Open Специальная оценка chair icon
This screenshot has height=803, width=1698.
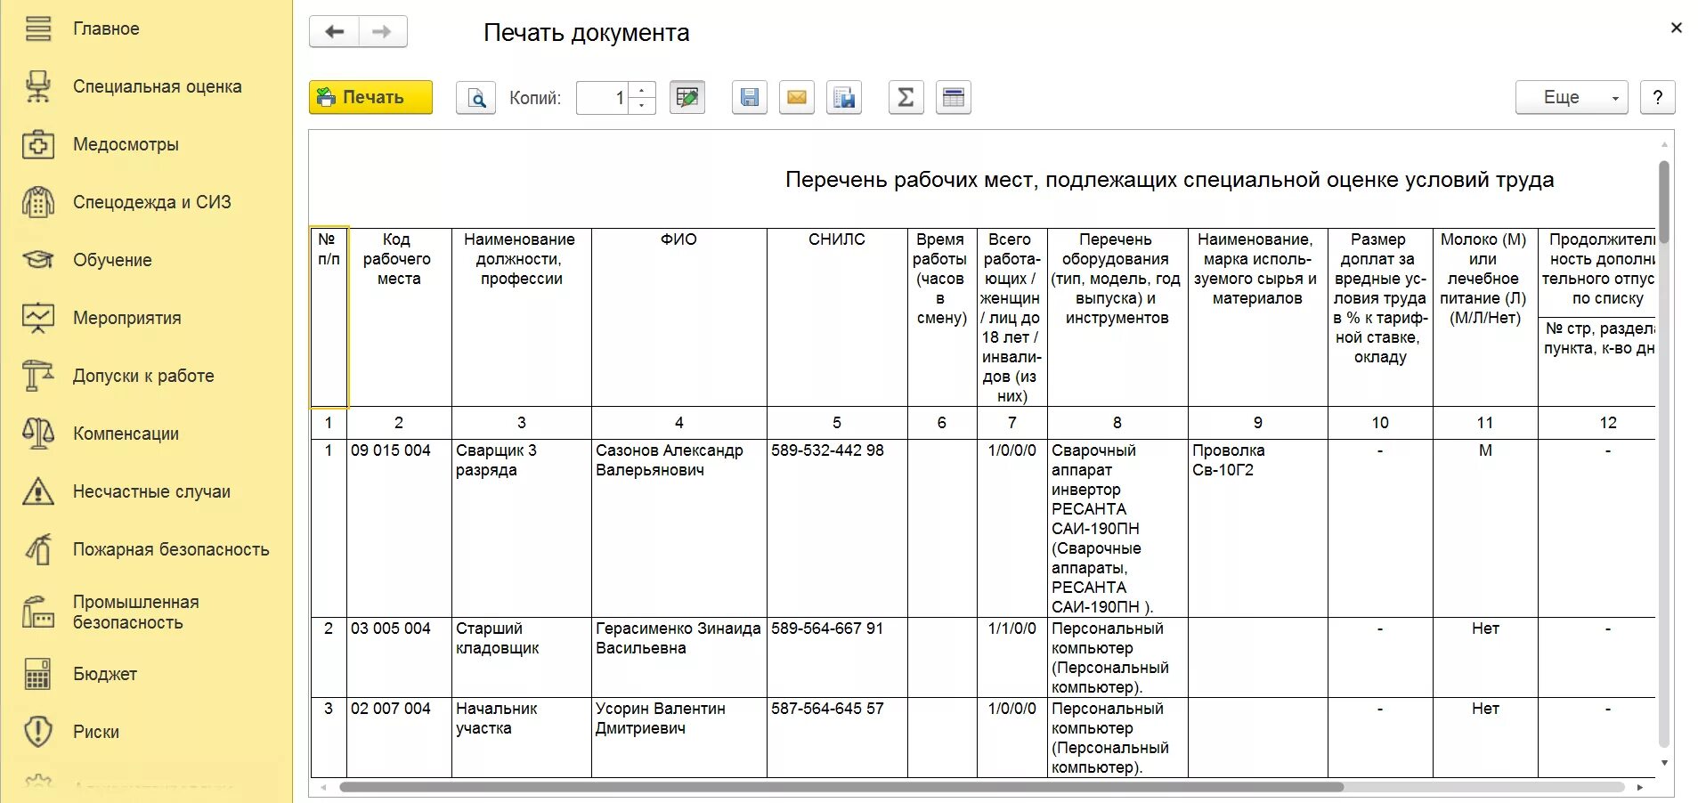37,86
